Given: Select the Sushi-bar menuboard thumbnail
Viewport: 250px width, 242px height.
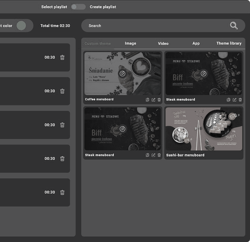Looking at the screenshot, I should [x=203, y=129].
